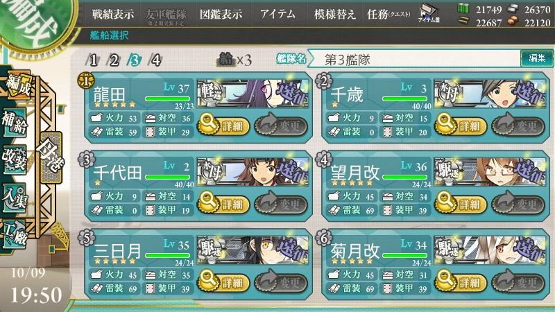Return to 母港 home port
Screen dimensions: 555x312
tap(51, 155)
